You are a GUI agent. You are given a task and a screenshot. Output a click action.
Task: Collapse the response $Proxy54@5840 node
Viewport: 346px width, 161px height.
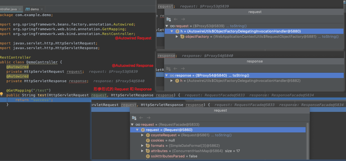tap(167, 76)
